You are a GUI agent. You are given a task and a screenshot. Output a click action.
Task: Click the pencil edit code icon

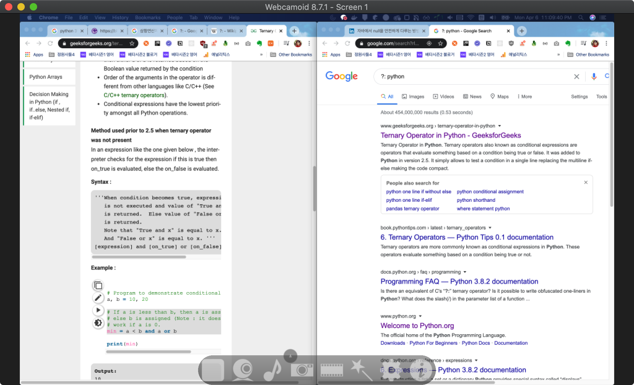coord(98,298)
